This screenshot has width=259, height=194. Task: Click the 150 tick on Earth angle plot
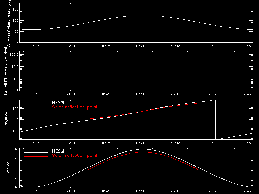[16, 9]
